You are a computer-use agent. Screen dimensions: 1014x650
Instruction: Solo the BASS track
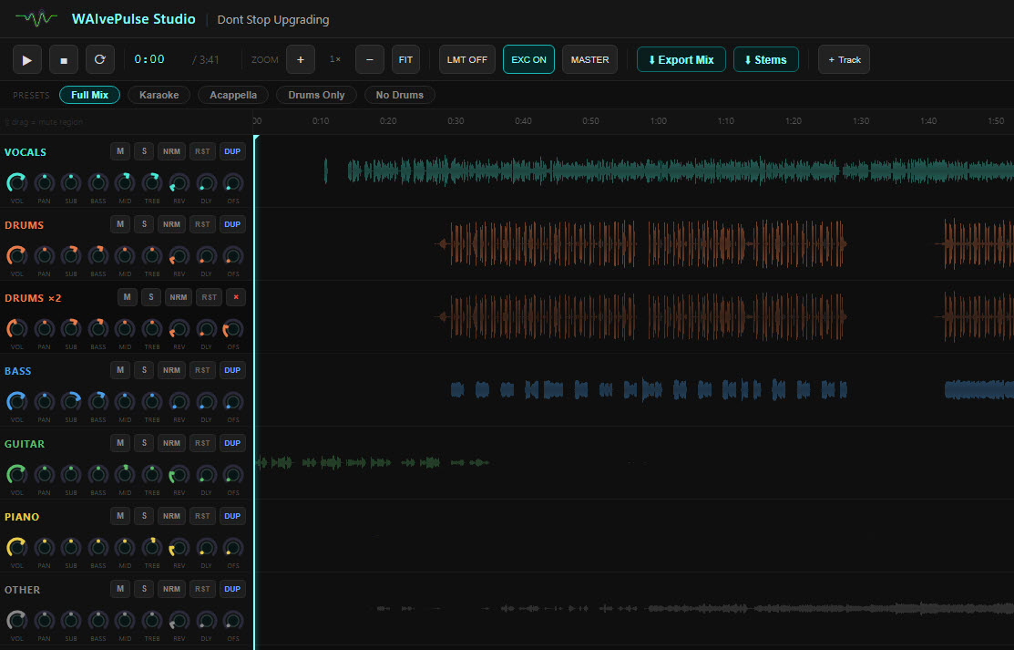pyautogui.click(x=144, y=370)
